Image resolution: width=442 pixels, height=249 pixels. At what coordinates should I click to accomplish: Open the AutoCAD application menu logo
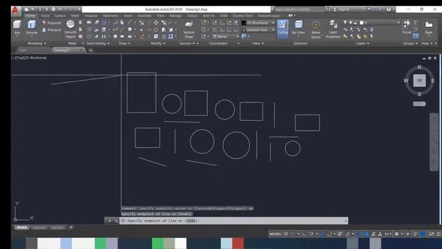point(15,11)
